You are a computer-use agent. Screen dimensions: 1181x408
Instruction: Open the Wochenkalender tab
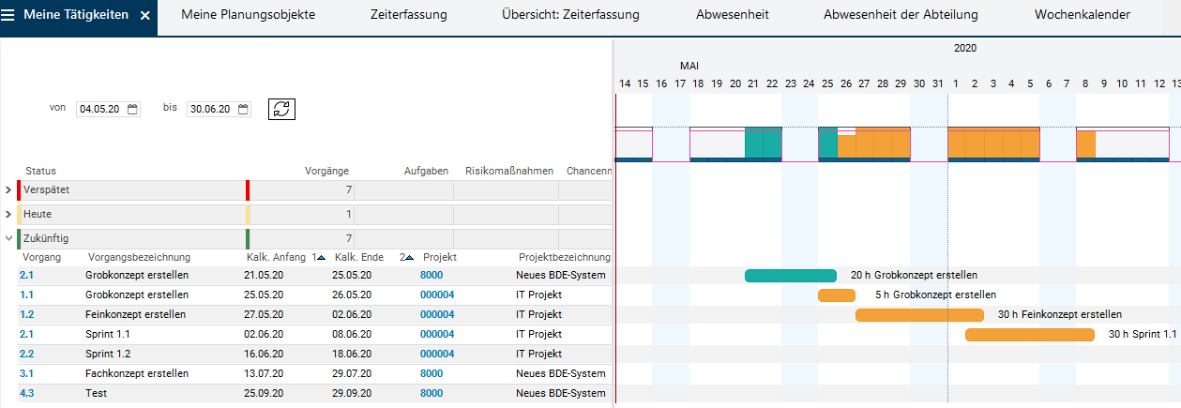click(x=1082, y=15)
